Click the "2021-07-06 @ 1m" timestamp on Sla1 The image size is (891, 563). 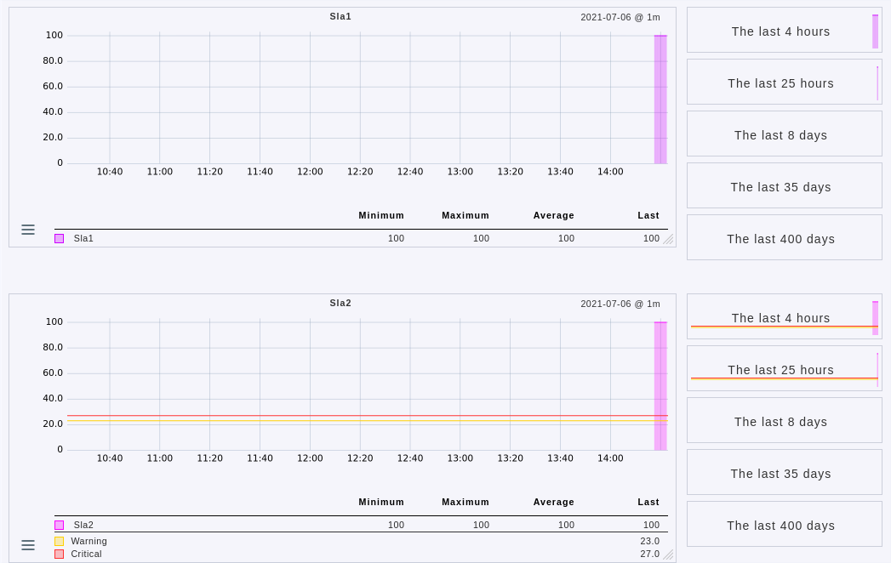pos(620,16)
